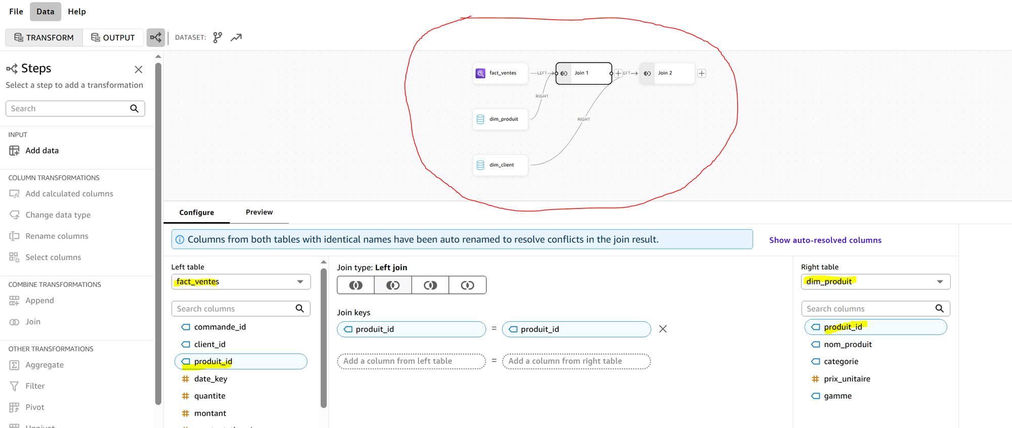Select the dim_client node on canvas

coord(500,165)
